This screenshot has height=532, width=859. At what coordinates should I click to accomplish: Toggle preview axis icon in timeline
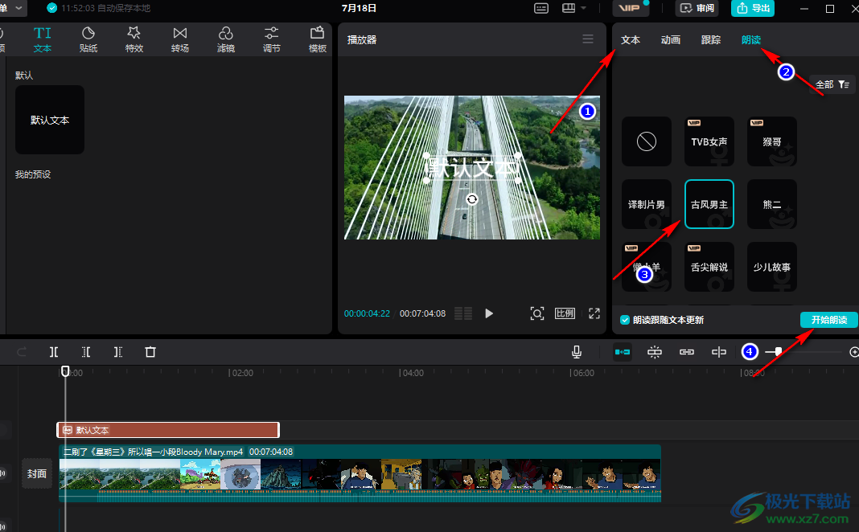click(x=719, y=352)
